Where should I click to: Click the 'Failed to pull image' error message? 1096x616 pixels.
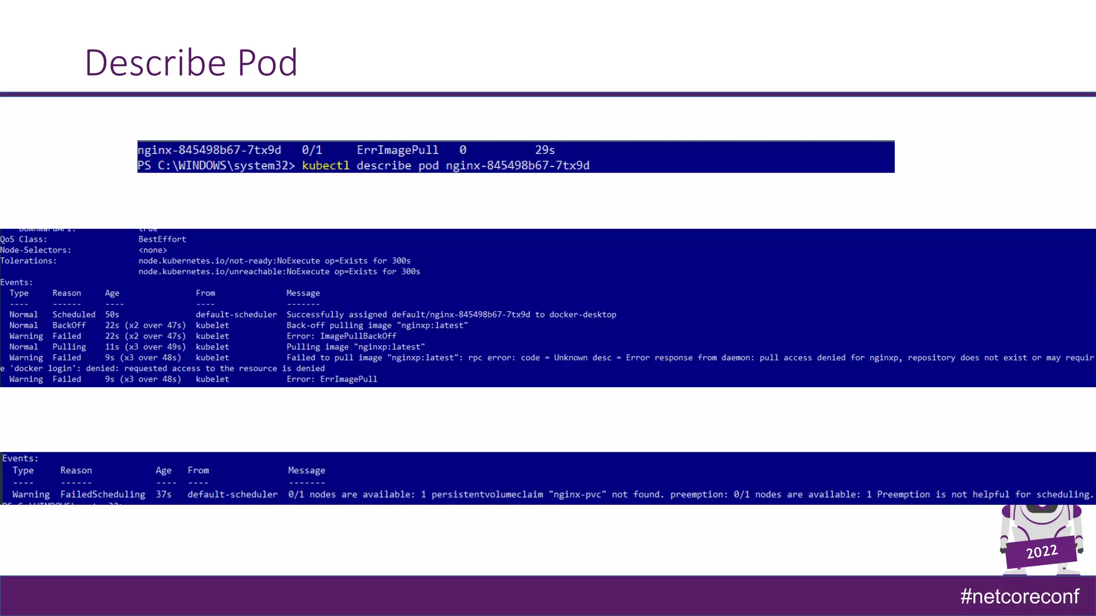click(690, 357)
